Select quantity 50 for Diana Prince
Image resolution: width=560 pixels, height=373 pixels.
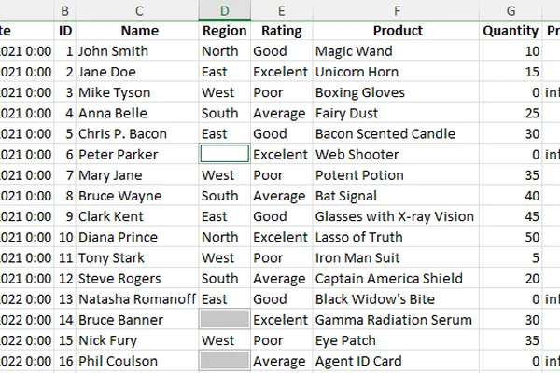pyautogui.click(x=511, y=237)
